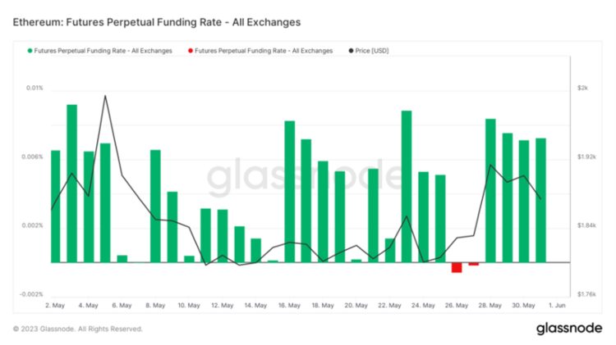This screenshot has width=616, height=345.
Task: Select the larger red negative bar at 26 May
Action: [457, 267]
